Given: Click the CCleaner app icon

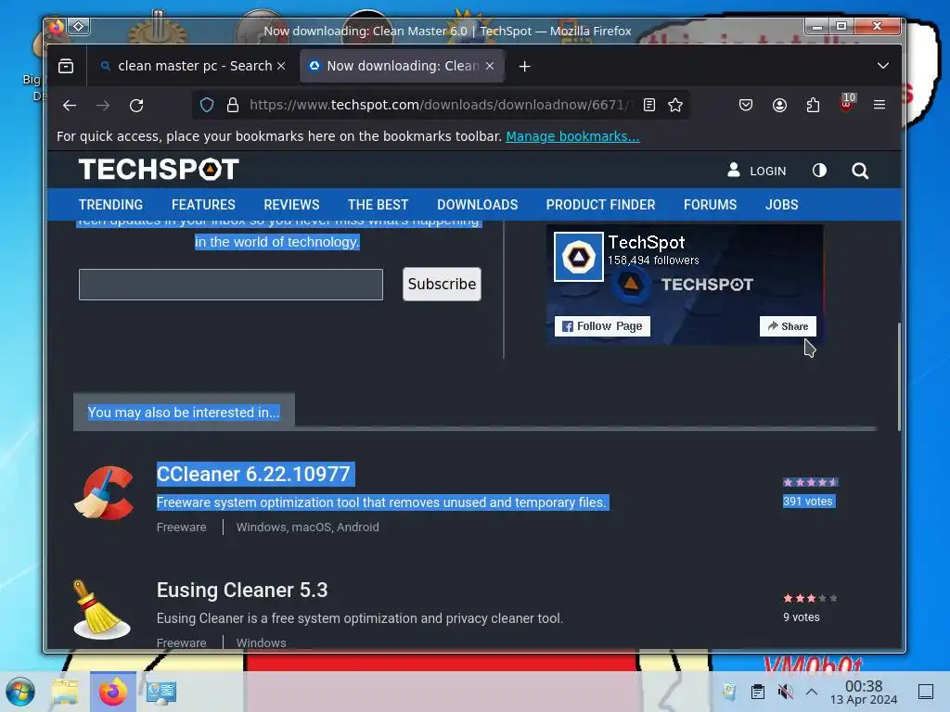Looking at the screenshot, I should 104,492.
